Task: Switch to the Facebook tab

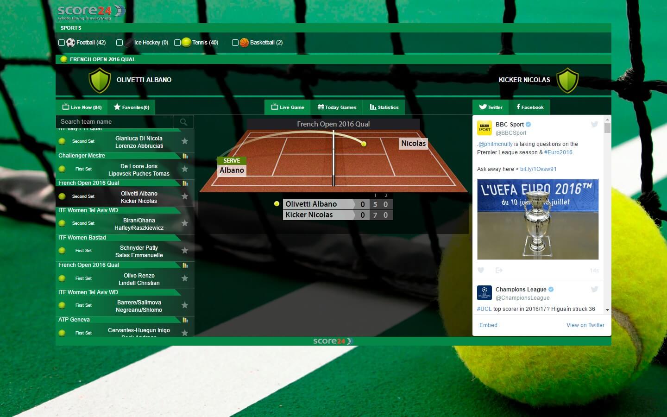Action: [x=530, y=107]
